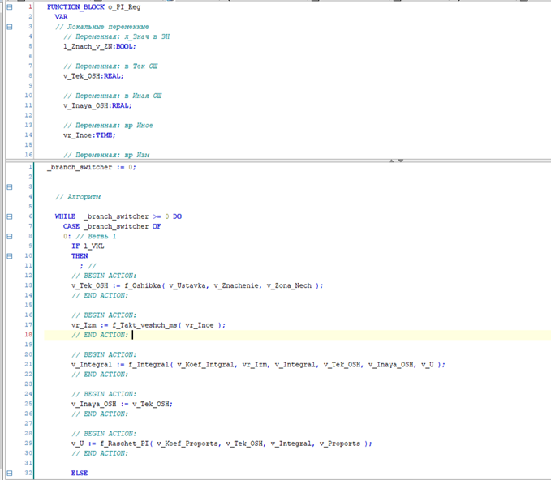
Task: Click the 'l_Znach_v_ZN:BOOL;' declaration
Action: click(99, 46)
